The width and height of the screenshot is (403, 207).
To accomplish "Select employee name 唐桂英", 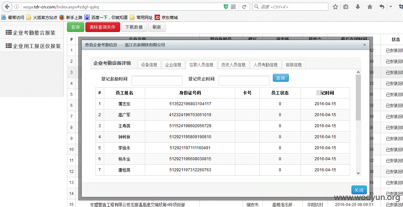I will (125, 170).
